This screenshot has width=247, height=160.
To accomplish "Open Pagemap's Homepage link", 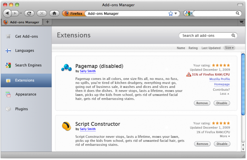I will (222, 84).
